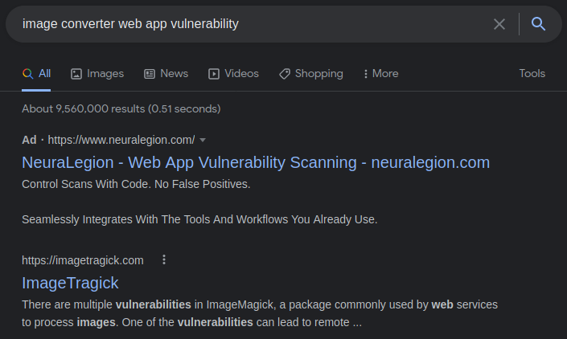Click the Images tab picture icon
Image resolution: width=567 pixels, height=339 pixels.
click(76, 74)
